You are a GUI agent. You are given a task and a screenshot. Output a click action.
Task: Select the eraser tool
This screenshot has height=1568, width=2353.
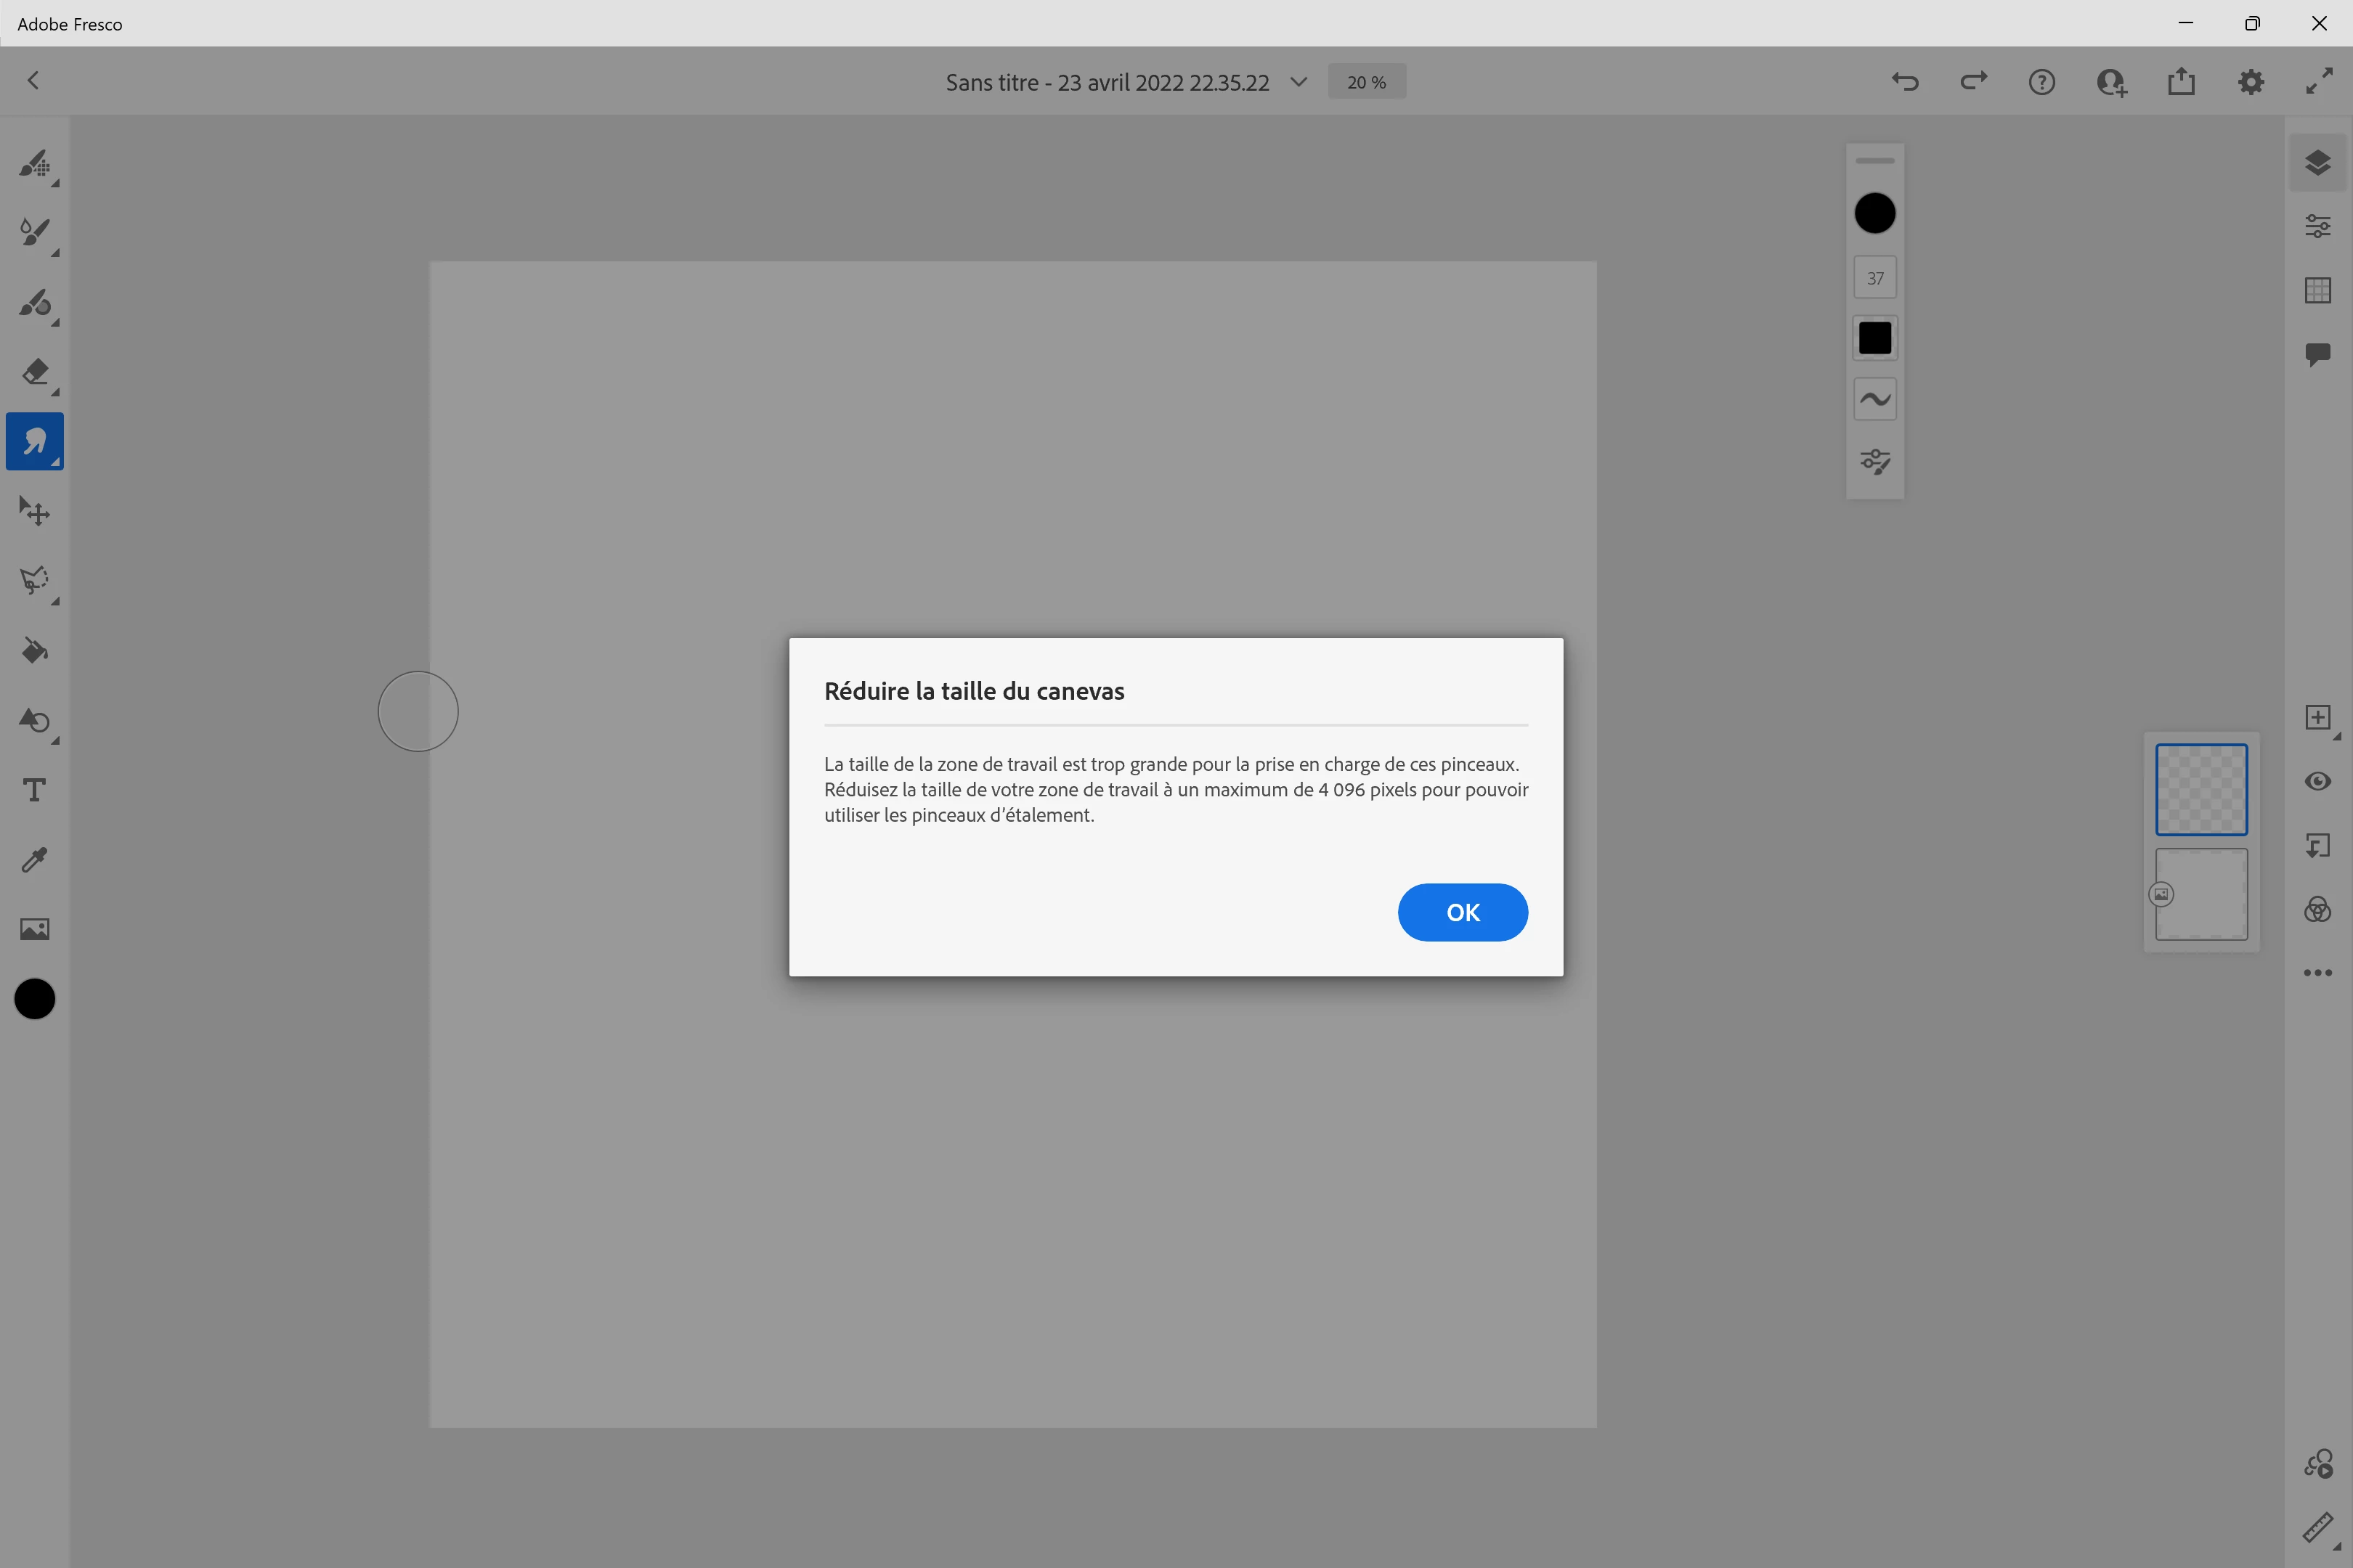click(34, 372)
